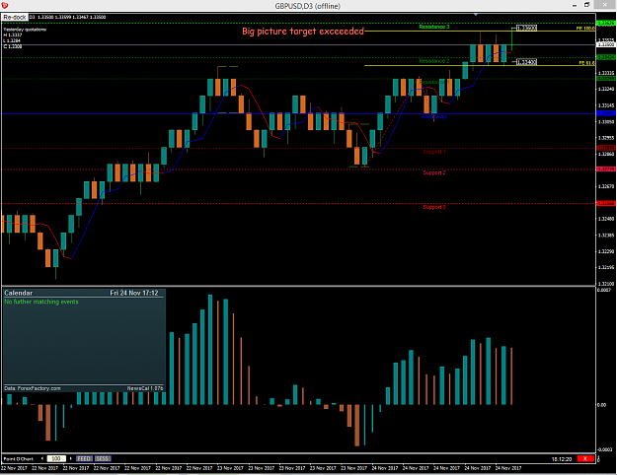This screenshot has width=617, height=475.
Task: Increase box size with right arrow
Action: (71, 458)
